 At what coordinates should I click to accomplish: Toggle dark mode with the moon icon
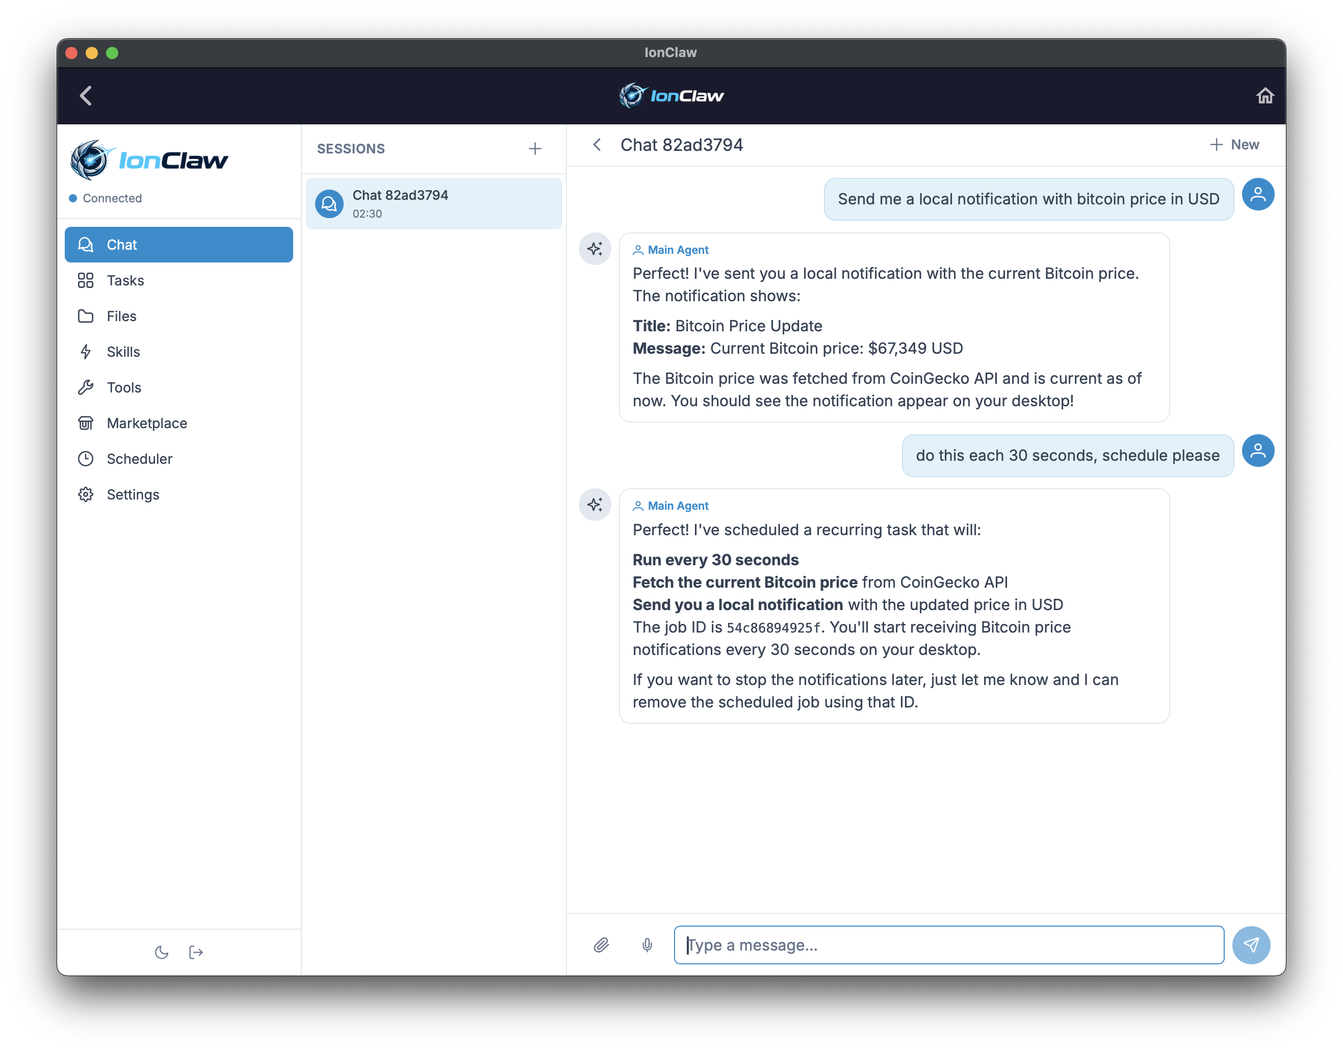tap(162, 952)
